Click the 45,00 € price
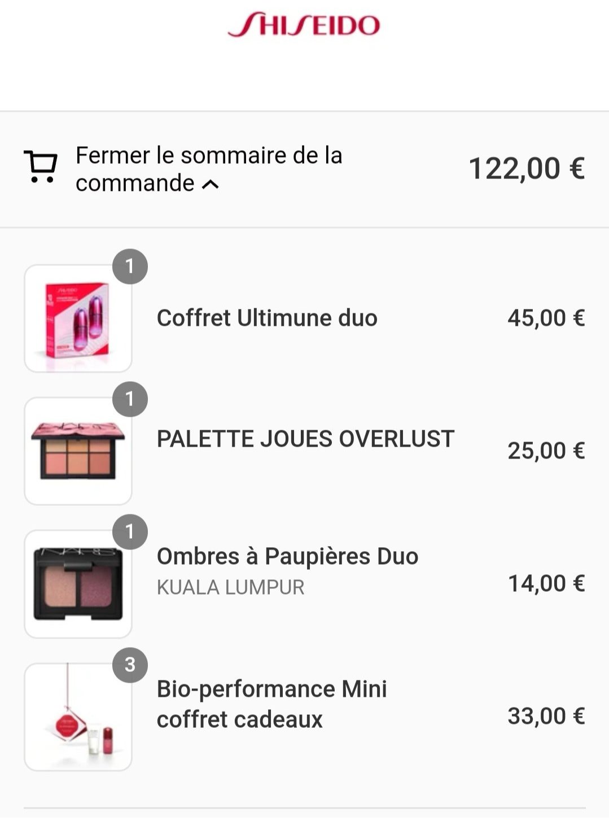609x821 pixels. pyautogui.click(x=546, y=318)
